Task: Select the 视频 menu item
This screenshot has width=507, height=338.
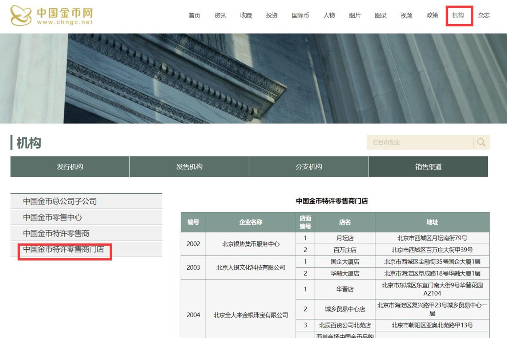Action: tap(406, 16)
